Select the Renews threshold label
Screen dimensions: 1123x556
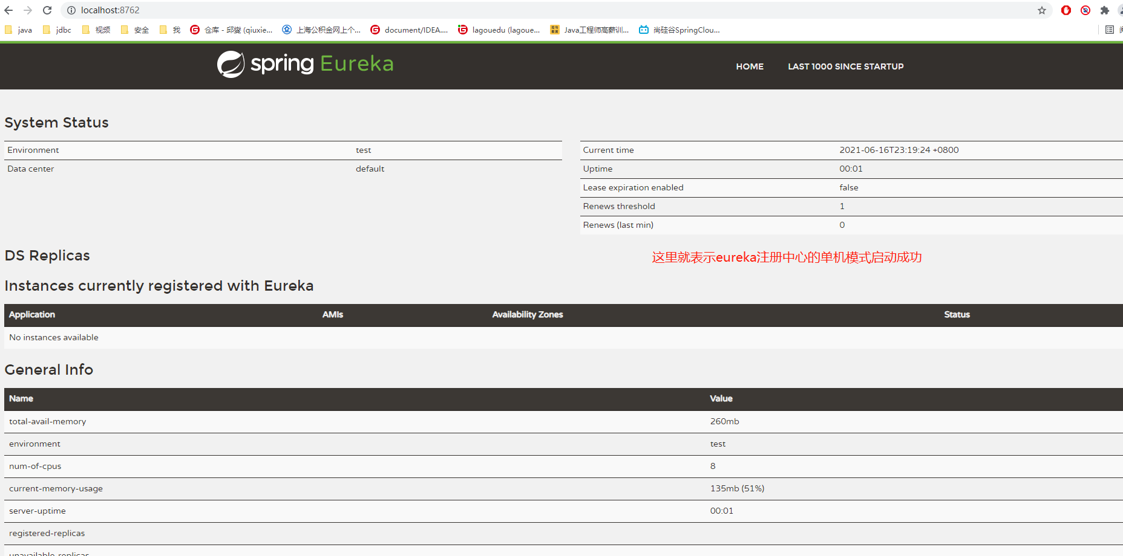click(x=619, y=206)
